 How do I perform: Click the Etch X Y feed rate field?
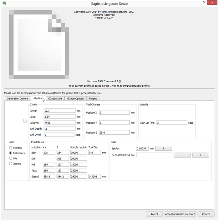point(49,153)
